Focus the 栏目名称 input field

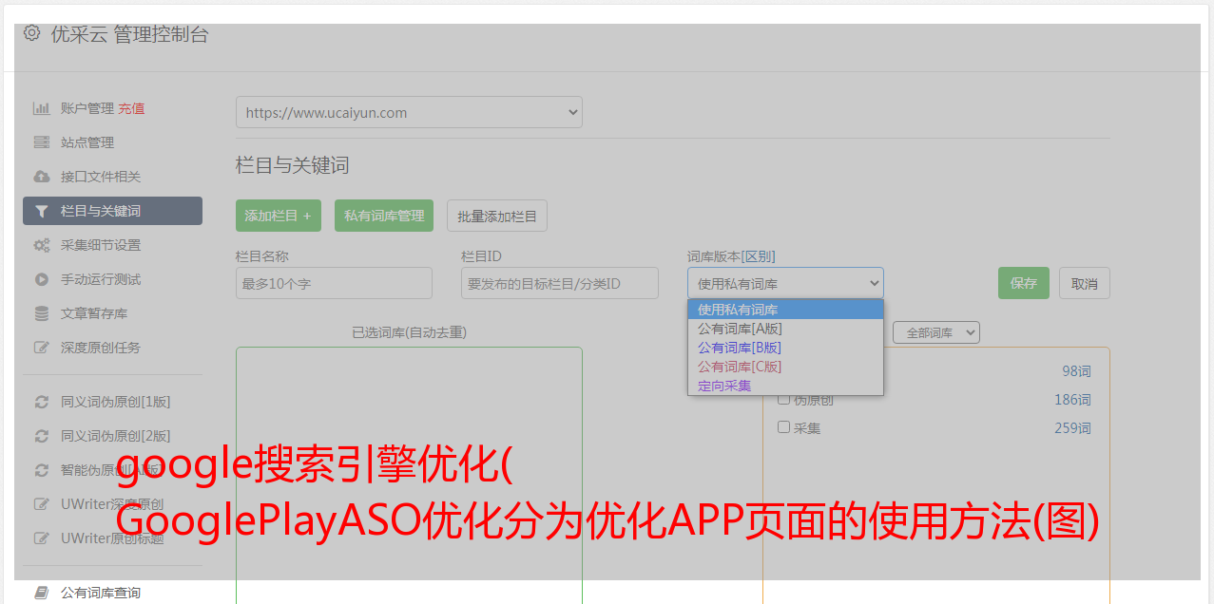pyautogui.click(x=334, y=283)
